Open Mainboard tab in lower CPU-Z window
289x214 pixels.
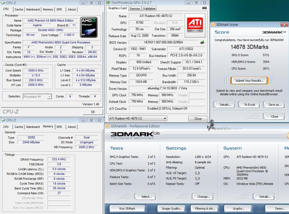click(33, 127)
